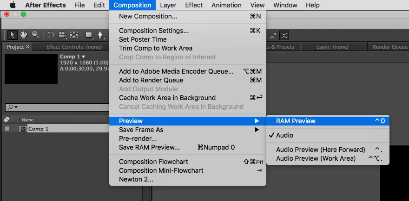Choose RAM Preview from submenu

click(x=328, y=121)
